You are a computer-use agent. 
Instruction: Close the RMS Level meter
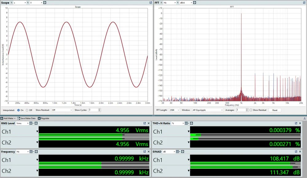149,123
